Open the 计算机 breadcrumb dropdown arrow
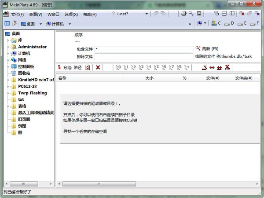 coord(70,24)
